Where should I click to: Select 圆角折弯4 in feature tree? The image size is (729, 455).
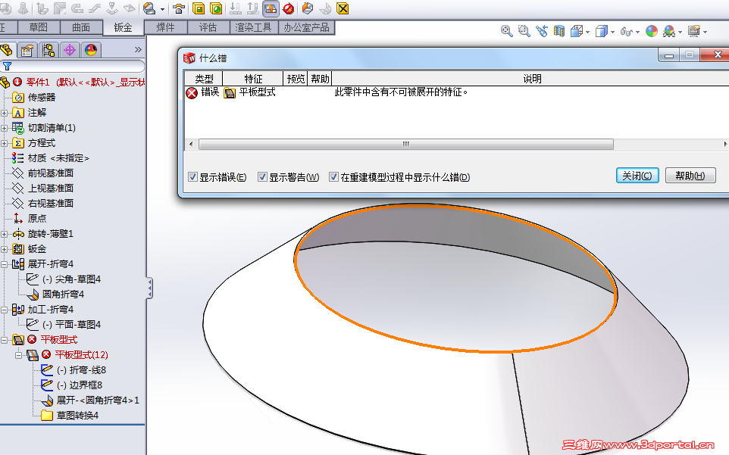(x=63, y=295)
